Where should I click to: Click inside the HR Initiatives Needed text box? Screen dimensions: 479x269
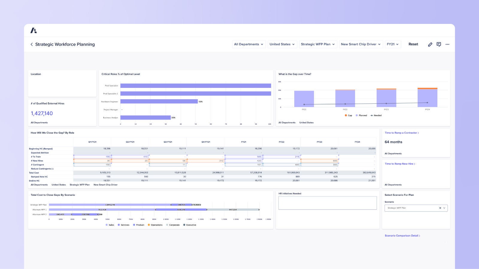(327, 203)
